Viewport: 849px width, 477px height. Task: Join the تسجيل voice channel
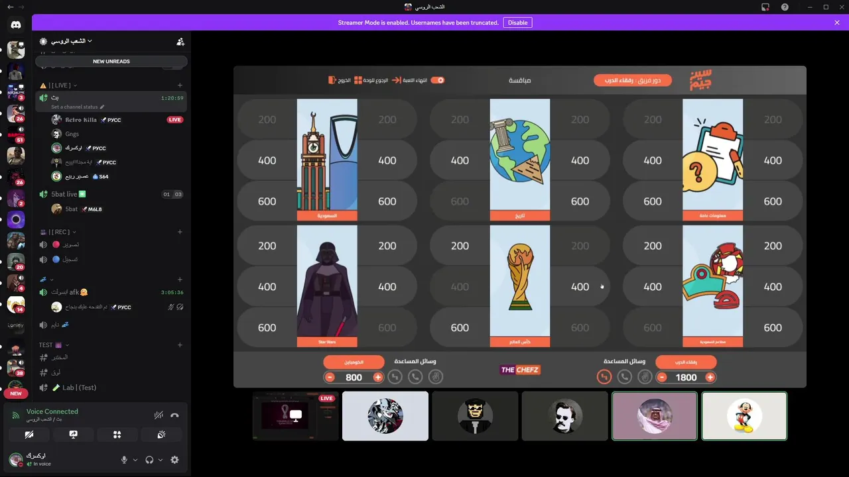(111, 259)
